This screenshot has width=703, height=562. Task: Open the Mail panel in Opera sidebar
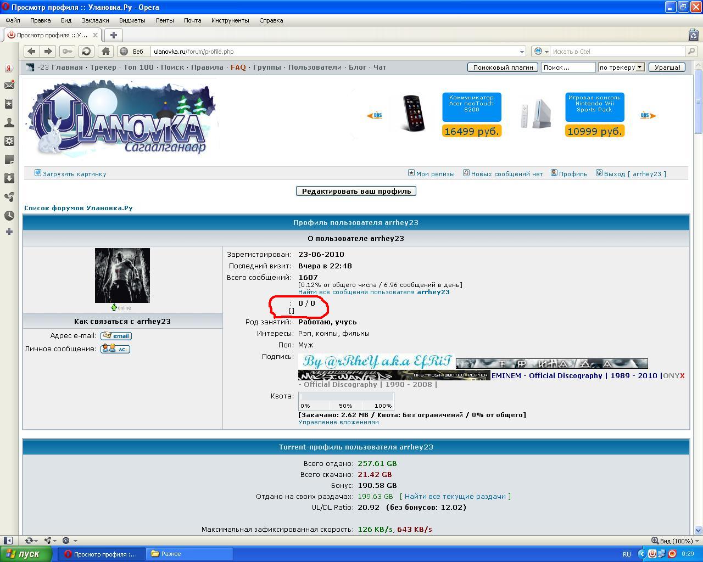point(9,85)
